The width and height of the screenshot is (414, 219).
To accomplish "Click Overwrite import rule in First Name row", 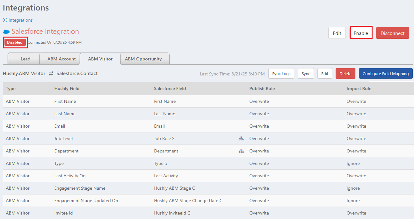I will (x=356, y=101).
